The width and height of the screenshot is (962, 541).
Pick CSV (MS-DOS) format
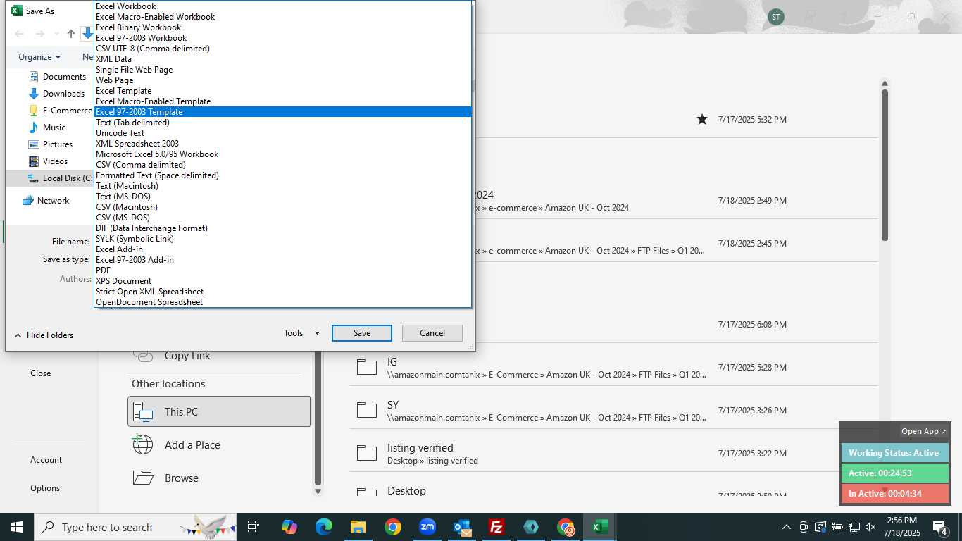(282, 218)
